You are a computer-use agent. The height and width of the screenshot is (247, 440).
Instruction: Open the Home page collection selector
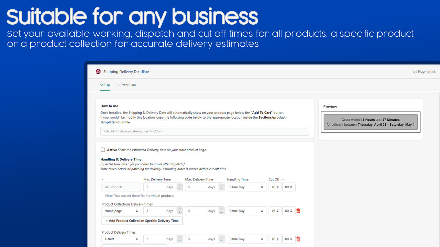pyautogui.click(x=121, y=211)
